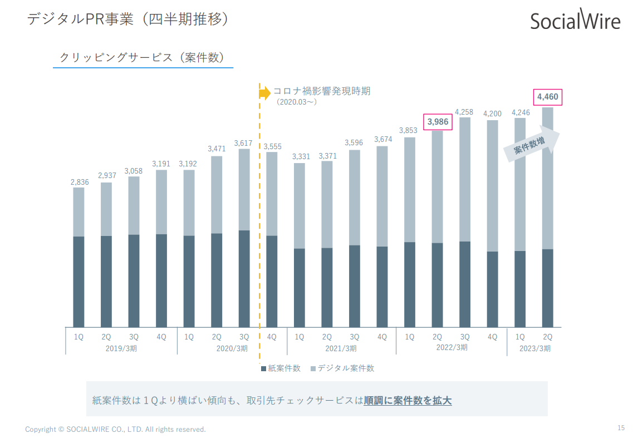Click the 4,246 value label
This screenshot has height=438, width=633.
[521, 112]
